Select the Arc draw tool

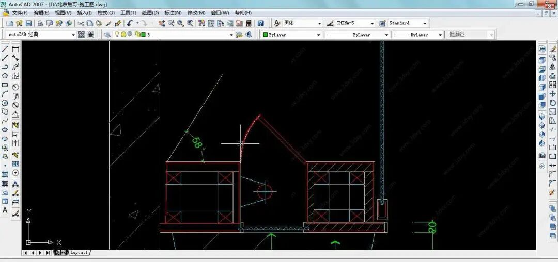click(x=5, y=94)
